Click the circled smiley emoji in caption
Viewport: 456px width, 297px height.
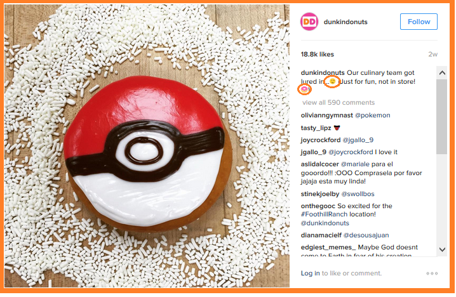pos(333,82)
